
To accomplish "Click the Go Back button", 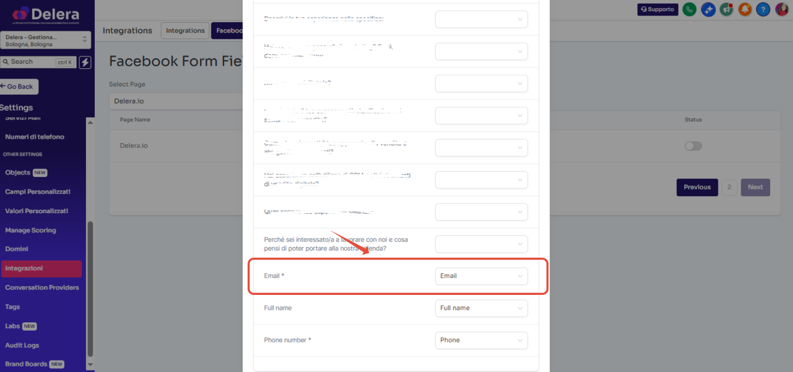I will pyautogui.click(x=19, y=86).
